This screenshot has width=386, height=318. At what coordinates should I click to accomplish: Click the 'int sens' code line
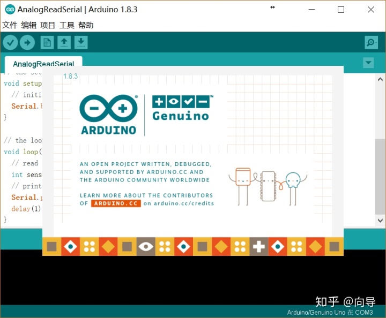pyautogui.click(x=27, y=175)
